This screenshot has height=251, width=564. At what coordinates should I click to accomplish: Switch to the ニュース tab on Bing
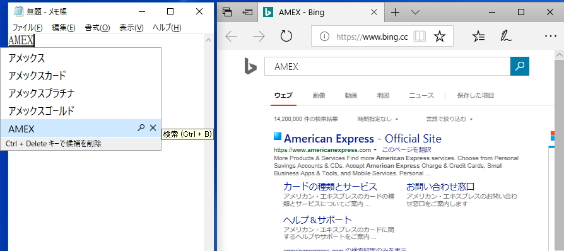point(421,96)
